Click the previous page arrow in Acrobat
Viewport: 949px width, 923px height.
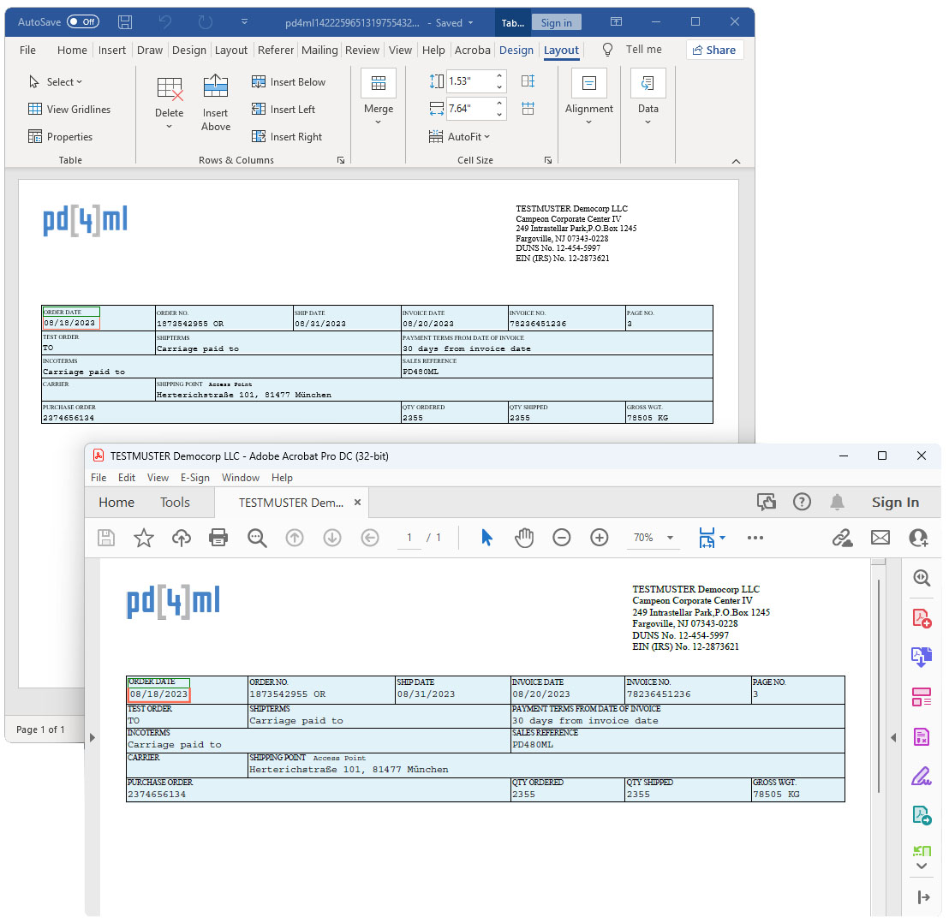tap(295, 538)
